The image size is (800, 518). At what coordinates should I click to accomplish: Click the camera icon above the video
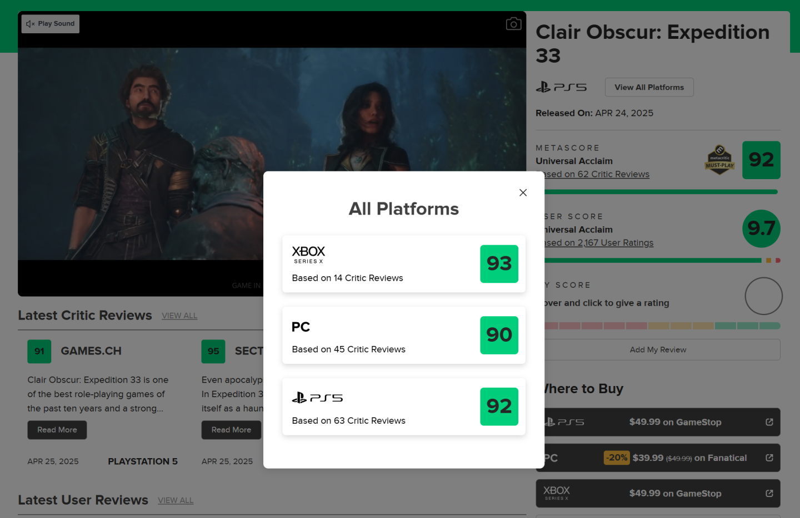[x=513, y=24]
